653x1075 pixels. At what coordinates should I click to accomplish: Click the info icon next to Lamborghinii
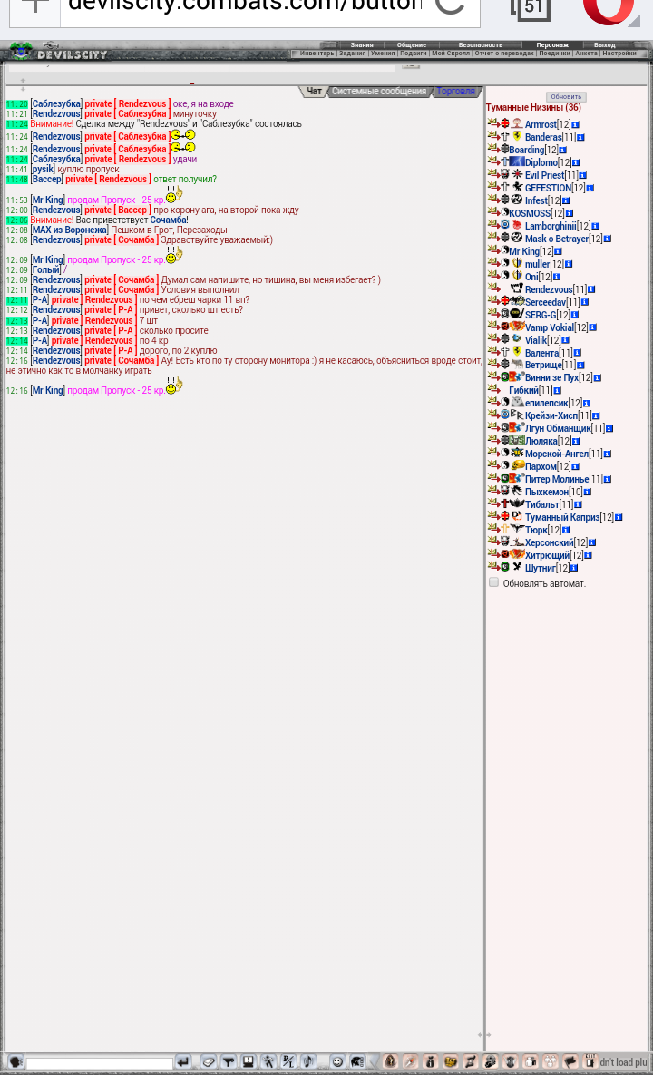596,227
